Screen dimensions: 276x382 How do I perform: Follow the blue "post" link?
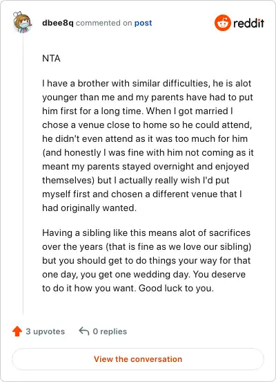[143, 23]
